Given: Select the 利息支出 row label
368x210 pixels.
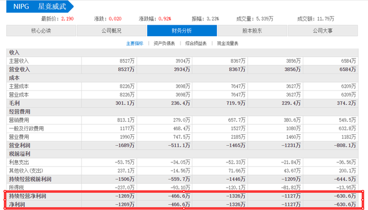Looking at the screenshot, I should [19, 162].
